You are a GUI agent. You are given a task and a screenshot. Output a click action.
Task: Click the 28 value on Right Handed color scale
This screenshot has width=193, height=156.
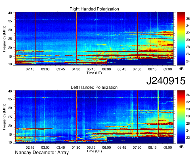pyautogui.click(x=188, y=47)
